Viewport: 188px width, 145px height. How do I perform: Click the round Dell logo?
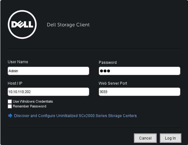click(22, 24)
